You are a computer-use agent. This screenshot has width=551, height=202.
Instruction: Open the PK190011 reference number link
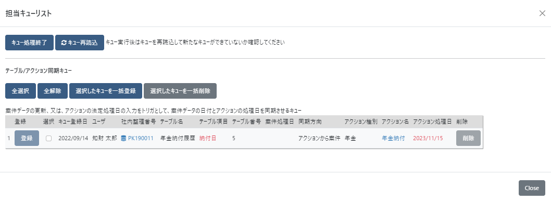(x=141, y=138)
